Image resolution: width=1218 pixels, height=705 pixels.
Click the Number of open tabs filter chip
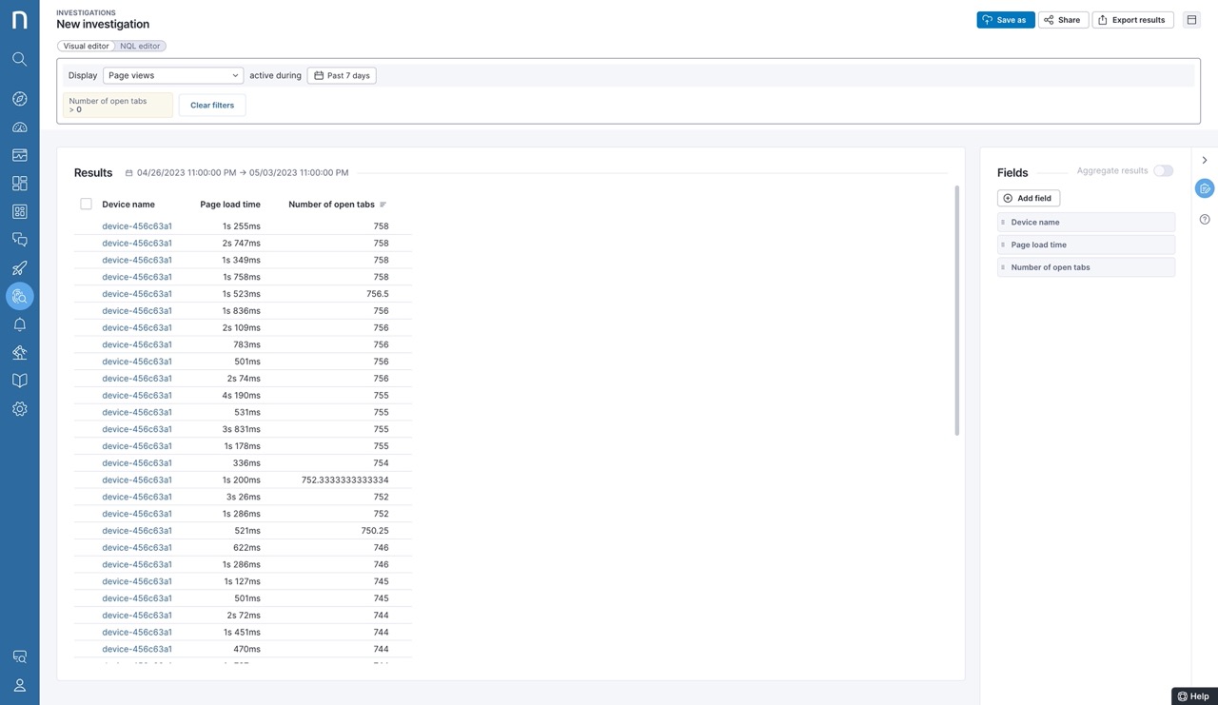click(x=118, y=105)
